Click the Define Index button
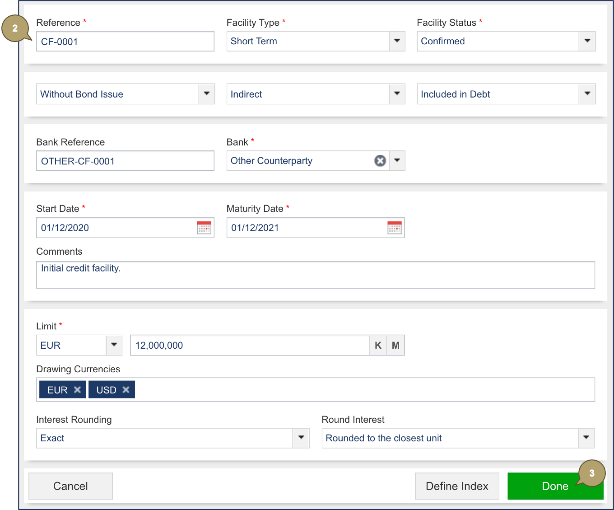The height and width of the screenshot is (510, 614). point(457,486)
